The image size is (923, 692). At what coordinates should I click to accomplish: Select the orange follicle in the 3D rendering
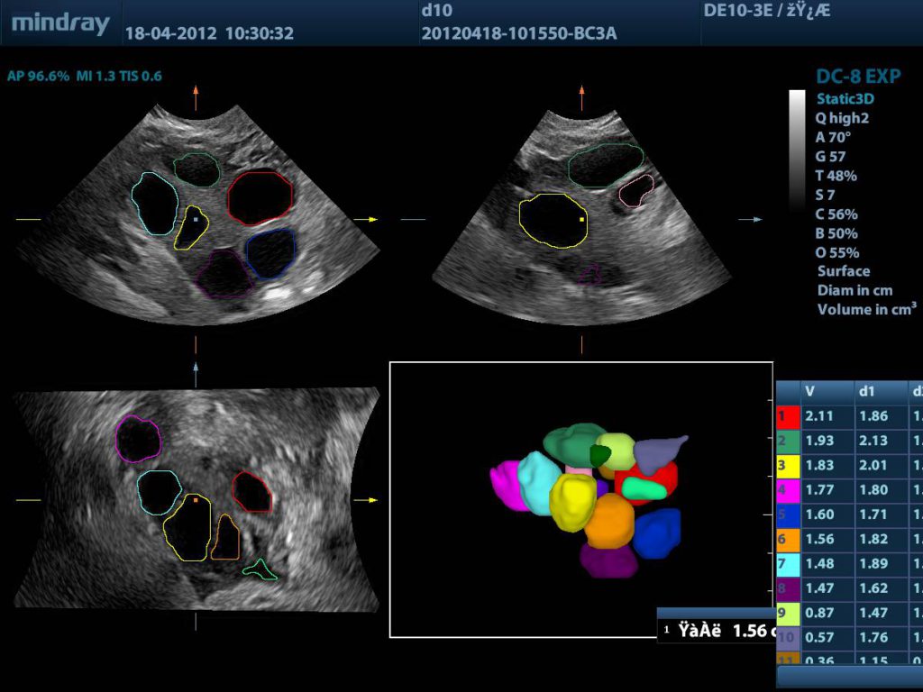(610, 520)
